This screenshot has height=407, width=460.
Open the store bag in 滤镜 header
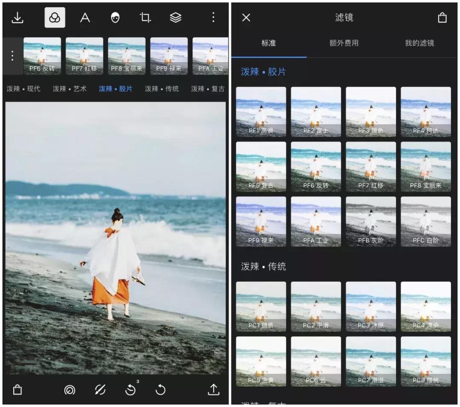pos(442,17)
